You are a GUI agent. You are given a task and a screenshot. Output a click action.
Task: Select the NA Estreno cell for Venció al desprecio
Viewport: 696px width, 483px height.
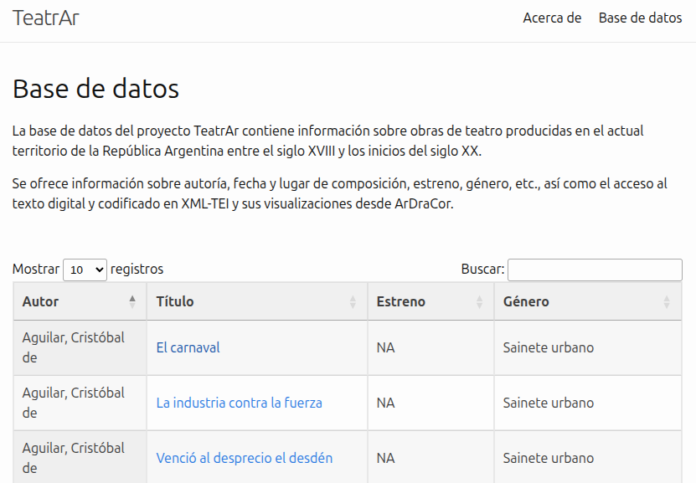tap(430, 457)
